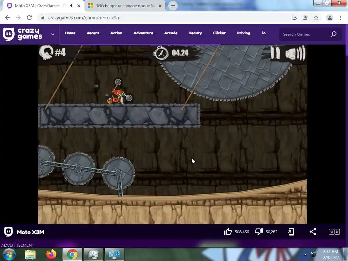Open File Explorer from taskbar

[x=30, y=254]
